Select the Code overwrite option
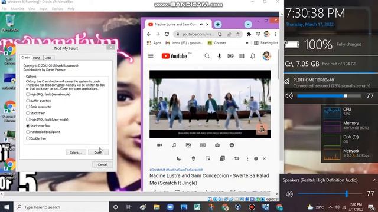This screenshot has width=378, height=212. pyautogui.click(x=28, y=107)
